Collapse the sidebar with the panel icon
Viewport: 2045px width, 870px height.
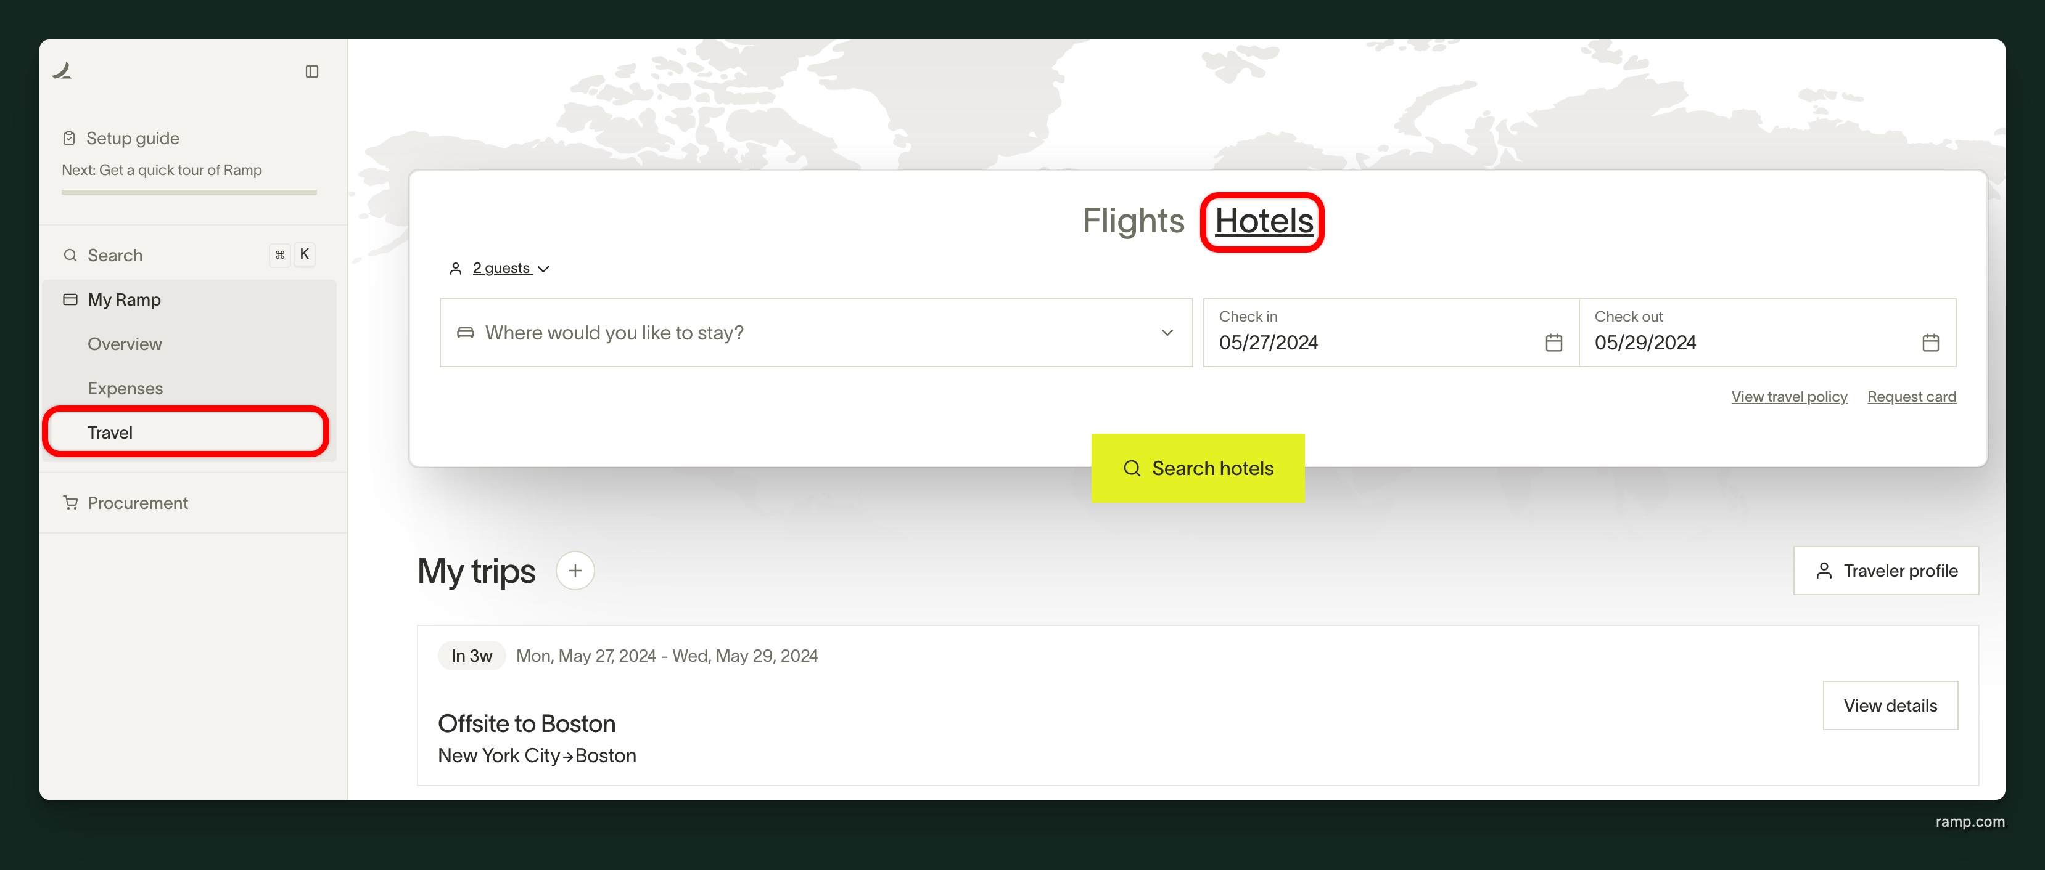pyautogui.click(x=312, y=71)
